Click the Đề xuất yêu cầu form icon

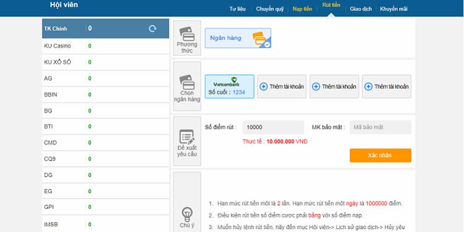187,138
